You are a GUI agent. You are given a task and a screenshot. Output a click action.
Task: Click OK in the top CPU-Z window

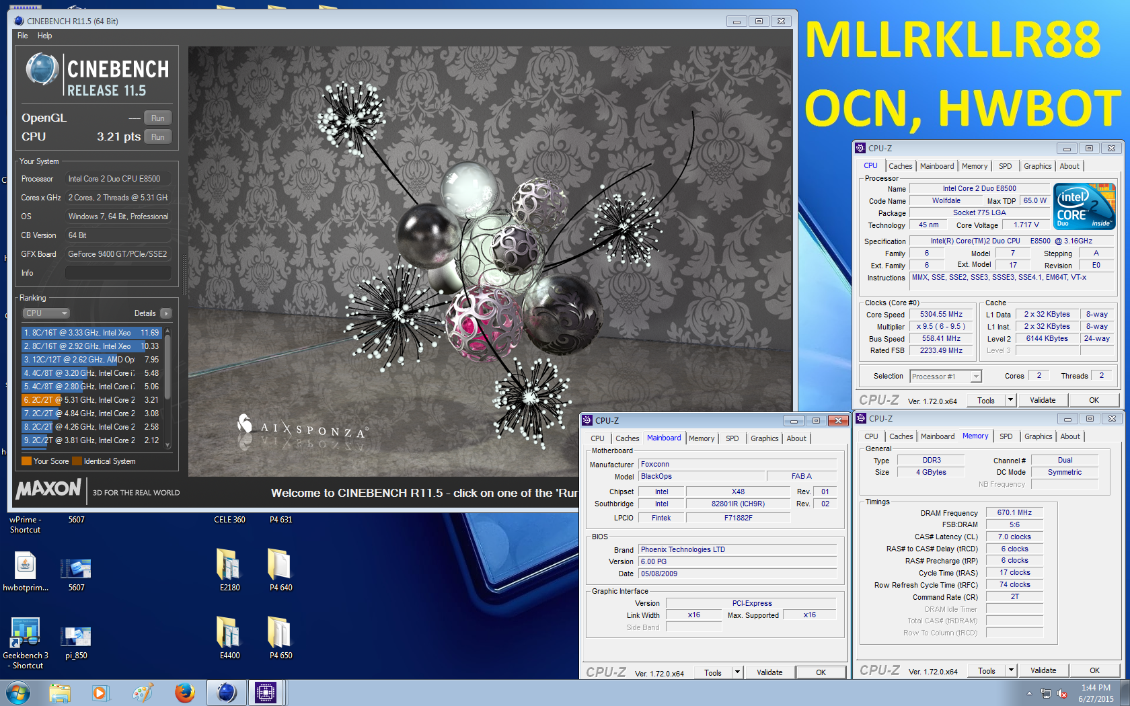click(1094, 400)
